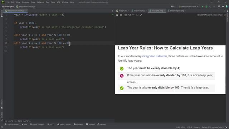The height and width of the screenshot is (129, 229).
Task: Close the leap year.png tab
Action: [x=165, y=11]
